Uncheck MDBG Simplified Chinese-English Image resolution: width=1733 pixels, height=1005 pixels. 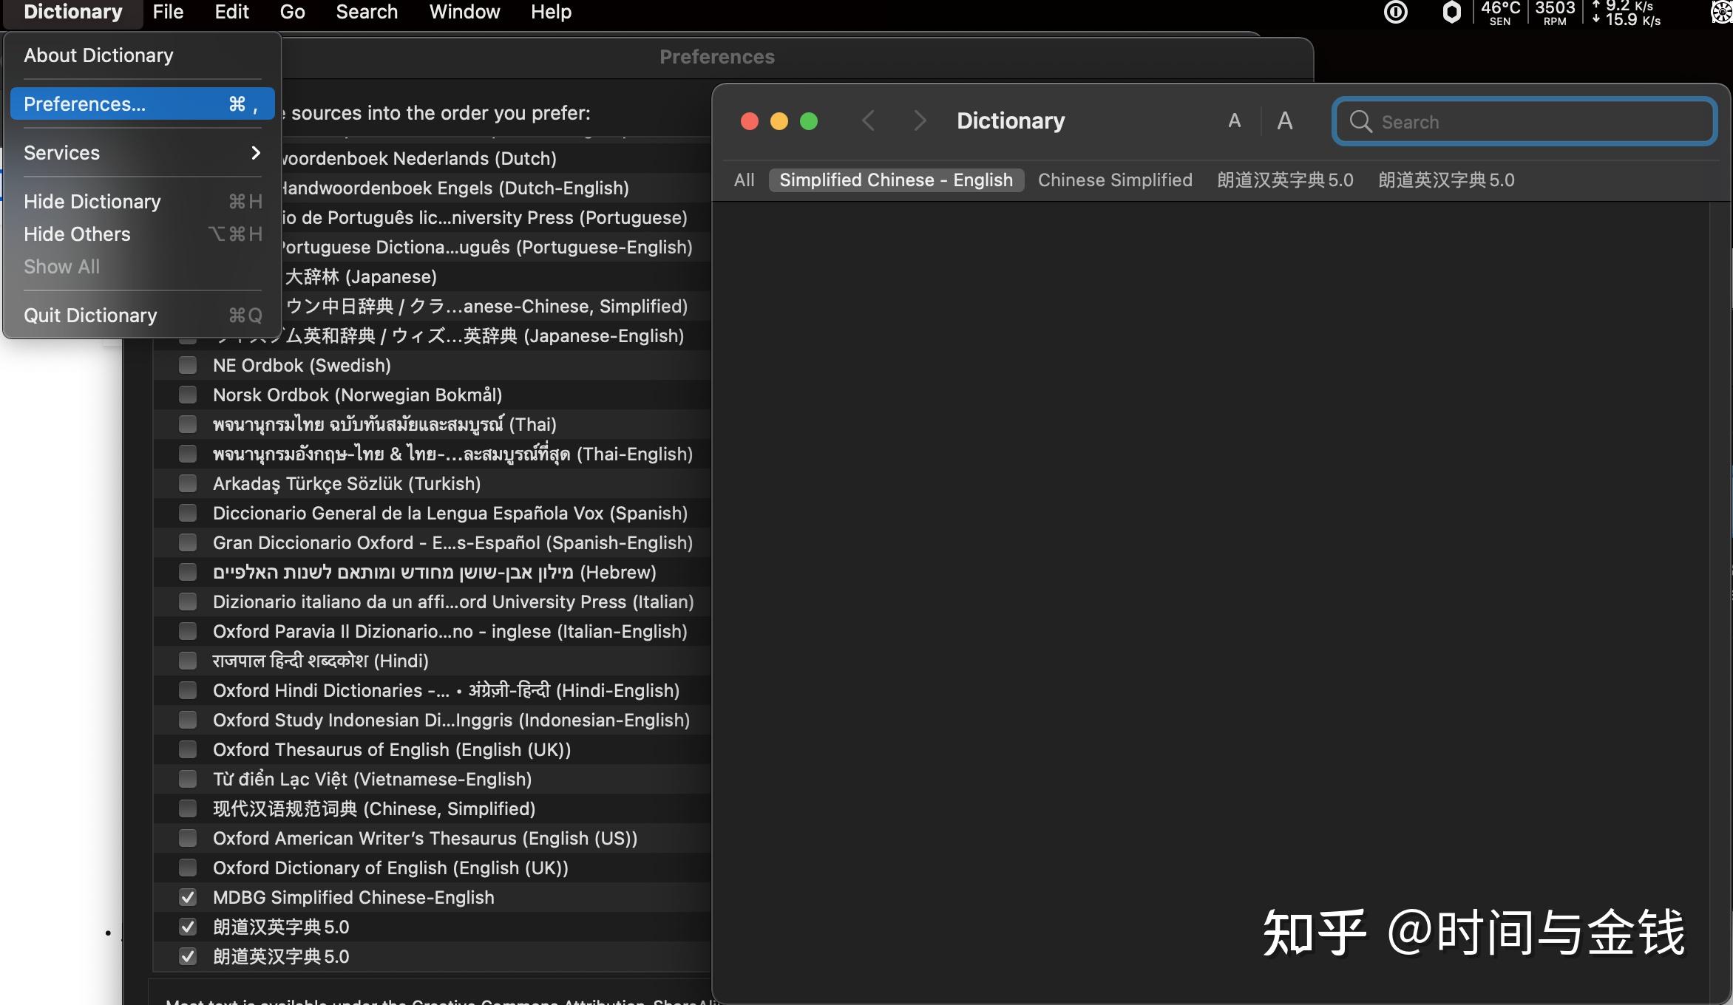188,897
